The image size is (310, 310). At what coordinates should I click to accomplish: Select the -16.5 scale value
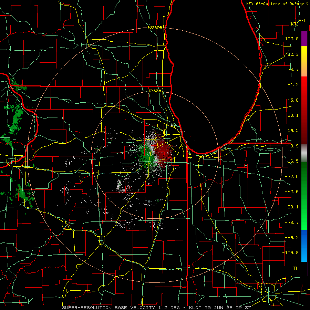292,161
